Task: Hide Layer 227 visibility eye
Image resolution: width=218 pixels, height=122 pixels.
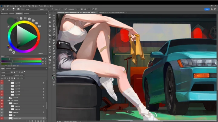Action: [x=2, y=95]
